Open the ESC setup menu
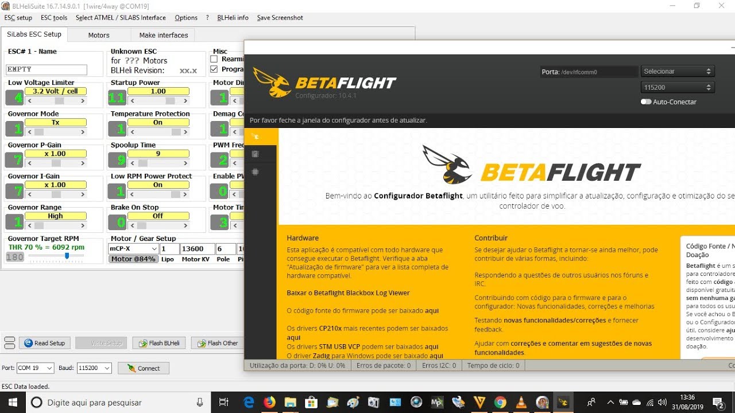Viewport: 735px width, 413px height. click(18, 18)
